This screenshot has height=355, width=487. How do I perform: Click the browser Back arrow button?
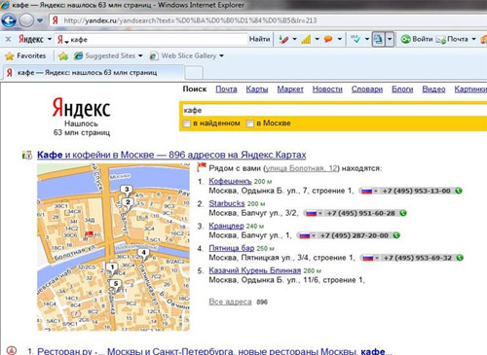(9, 20)
